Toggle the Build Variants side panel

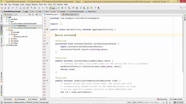click(1, 90)
